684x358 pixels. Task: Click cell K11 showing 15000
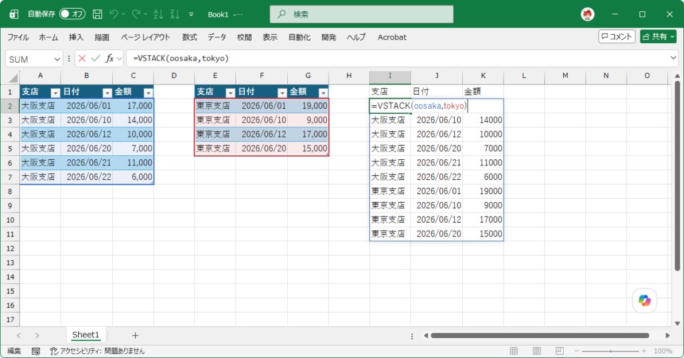point(483,234)
